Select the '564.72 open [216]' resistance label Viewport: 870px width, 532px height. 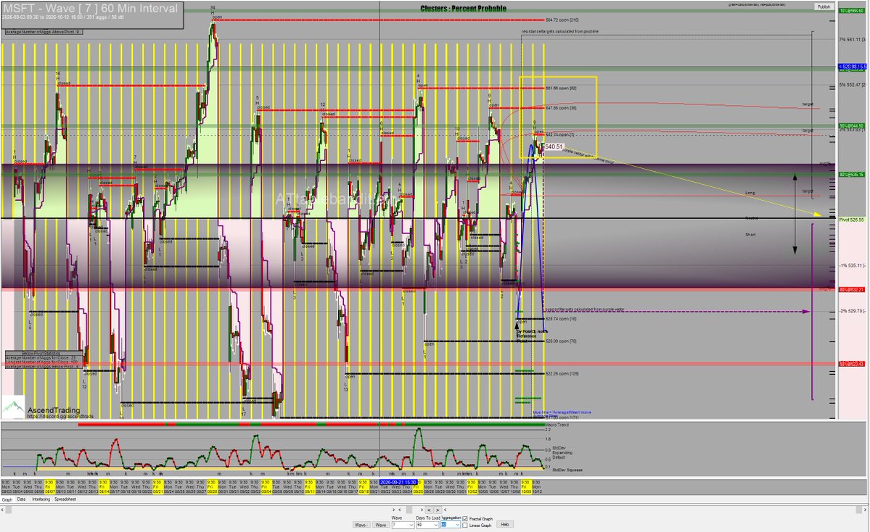(x=562, y=20)
